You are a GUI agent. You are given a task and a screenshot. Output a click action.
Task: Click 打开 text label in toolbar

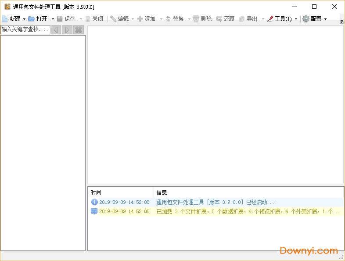pyautogui.click(x=42, y=19)
